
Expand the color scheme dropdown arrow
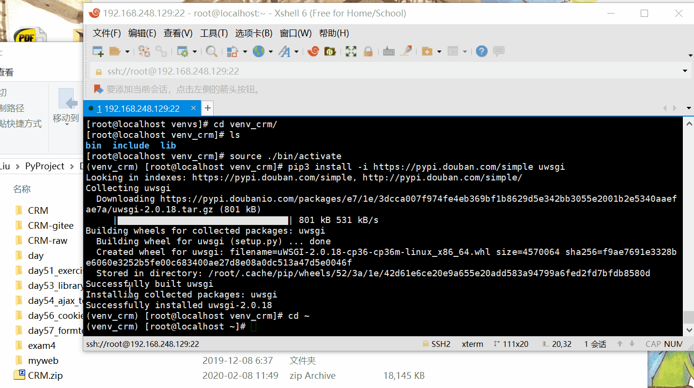pyautogui.click(x=245, y=51)
